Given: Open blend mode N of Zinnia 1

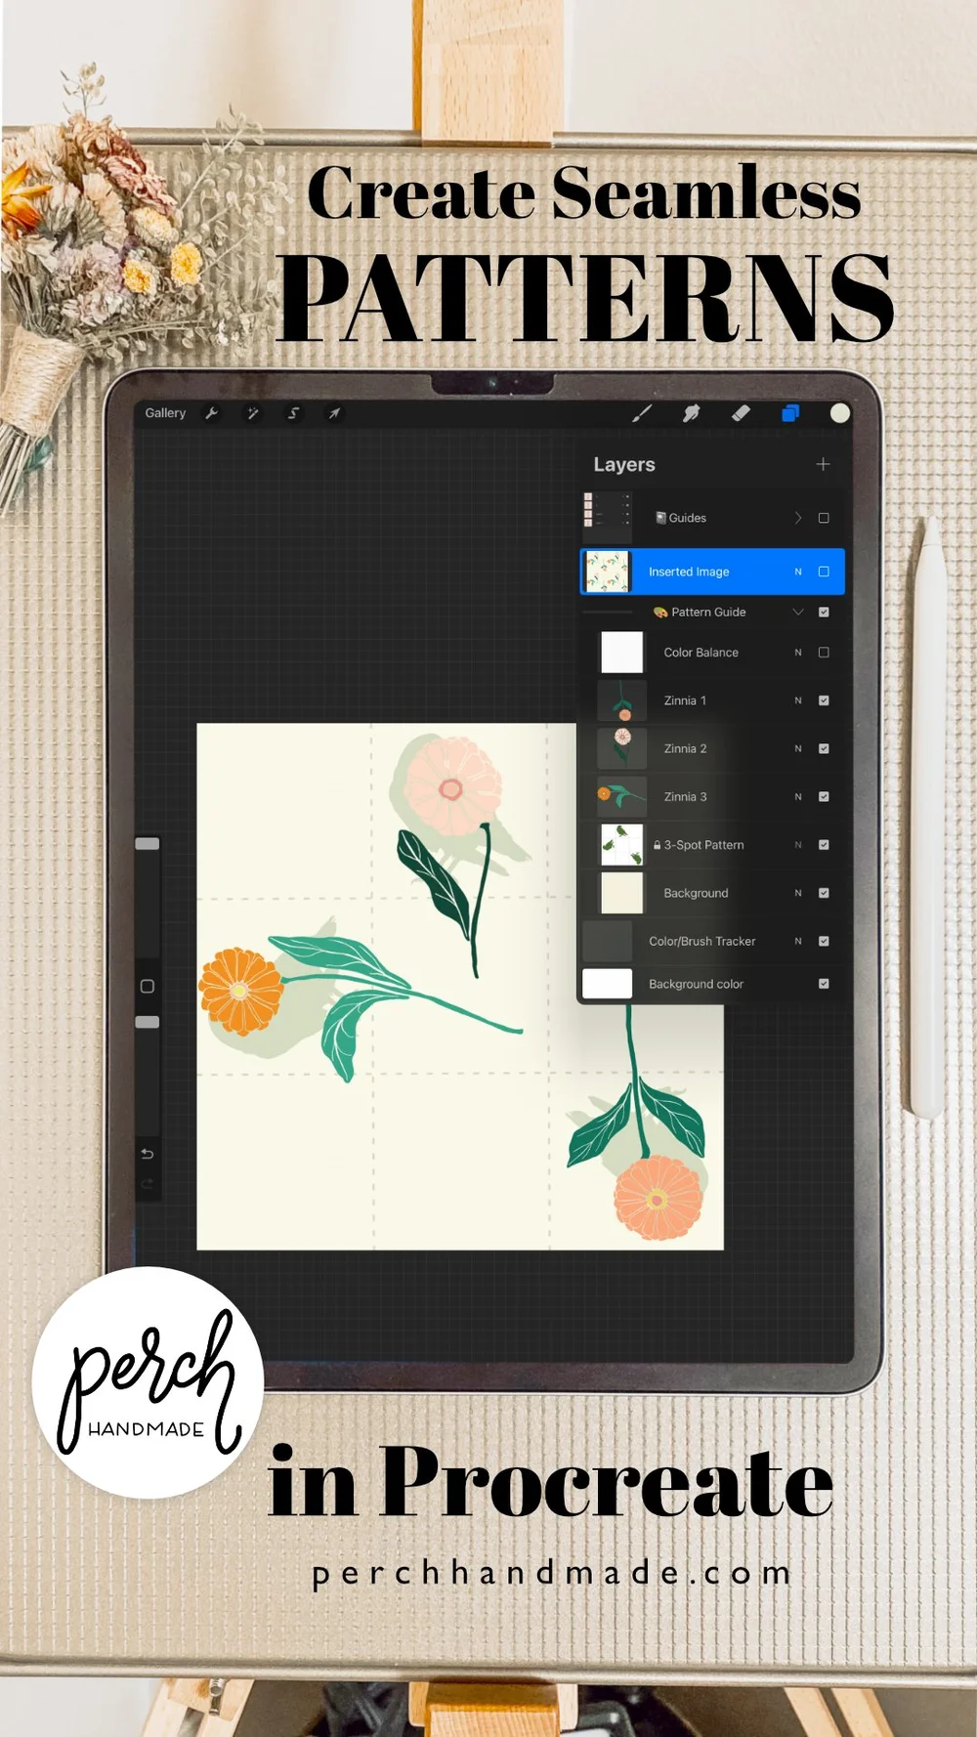Looking at the screenshot, I should pos(798,700).
